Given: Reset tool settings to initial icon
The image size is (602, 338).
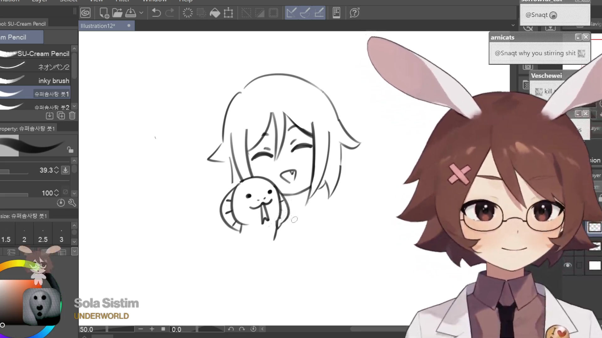Looking at the screenshot, I should tap(61, 203).
